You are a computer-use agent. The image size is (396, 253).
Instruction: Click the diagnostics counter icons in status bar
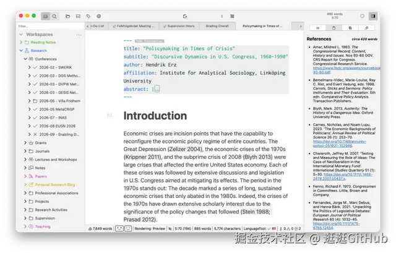pyautogui.click(x=290, y=228)
